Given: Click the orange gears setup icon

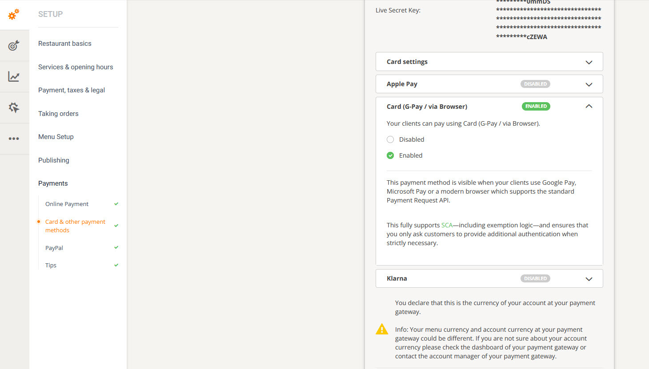Looking at the screenshot, I should coord(14,15).
